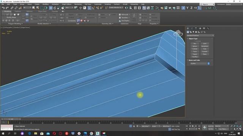Viewport: 243px width, 136px height.
Task: Expand the Properties ribbon panel
Action: [x=154, y=24]
